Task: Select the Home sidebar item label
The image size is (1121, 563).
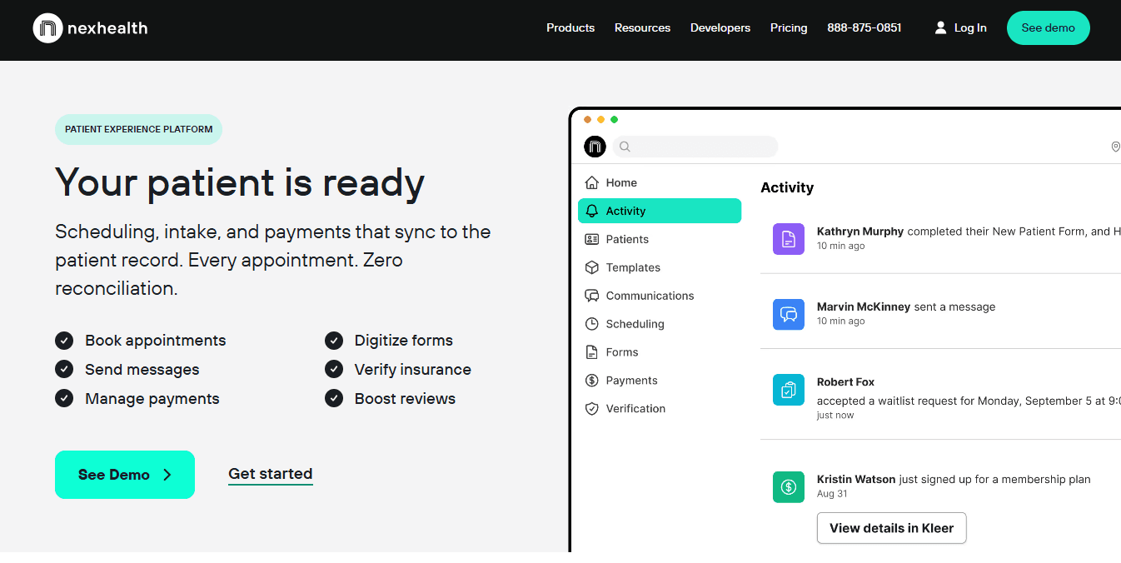Action: [621, 182]
